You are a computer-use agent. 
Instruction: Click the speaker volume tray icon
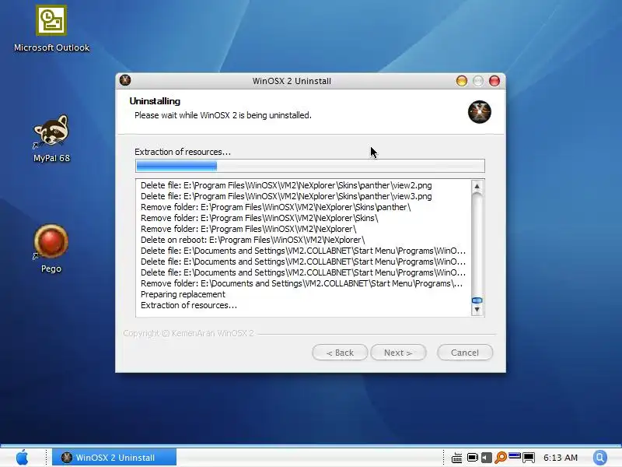point(487,458)
